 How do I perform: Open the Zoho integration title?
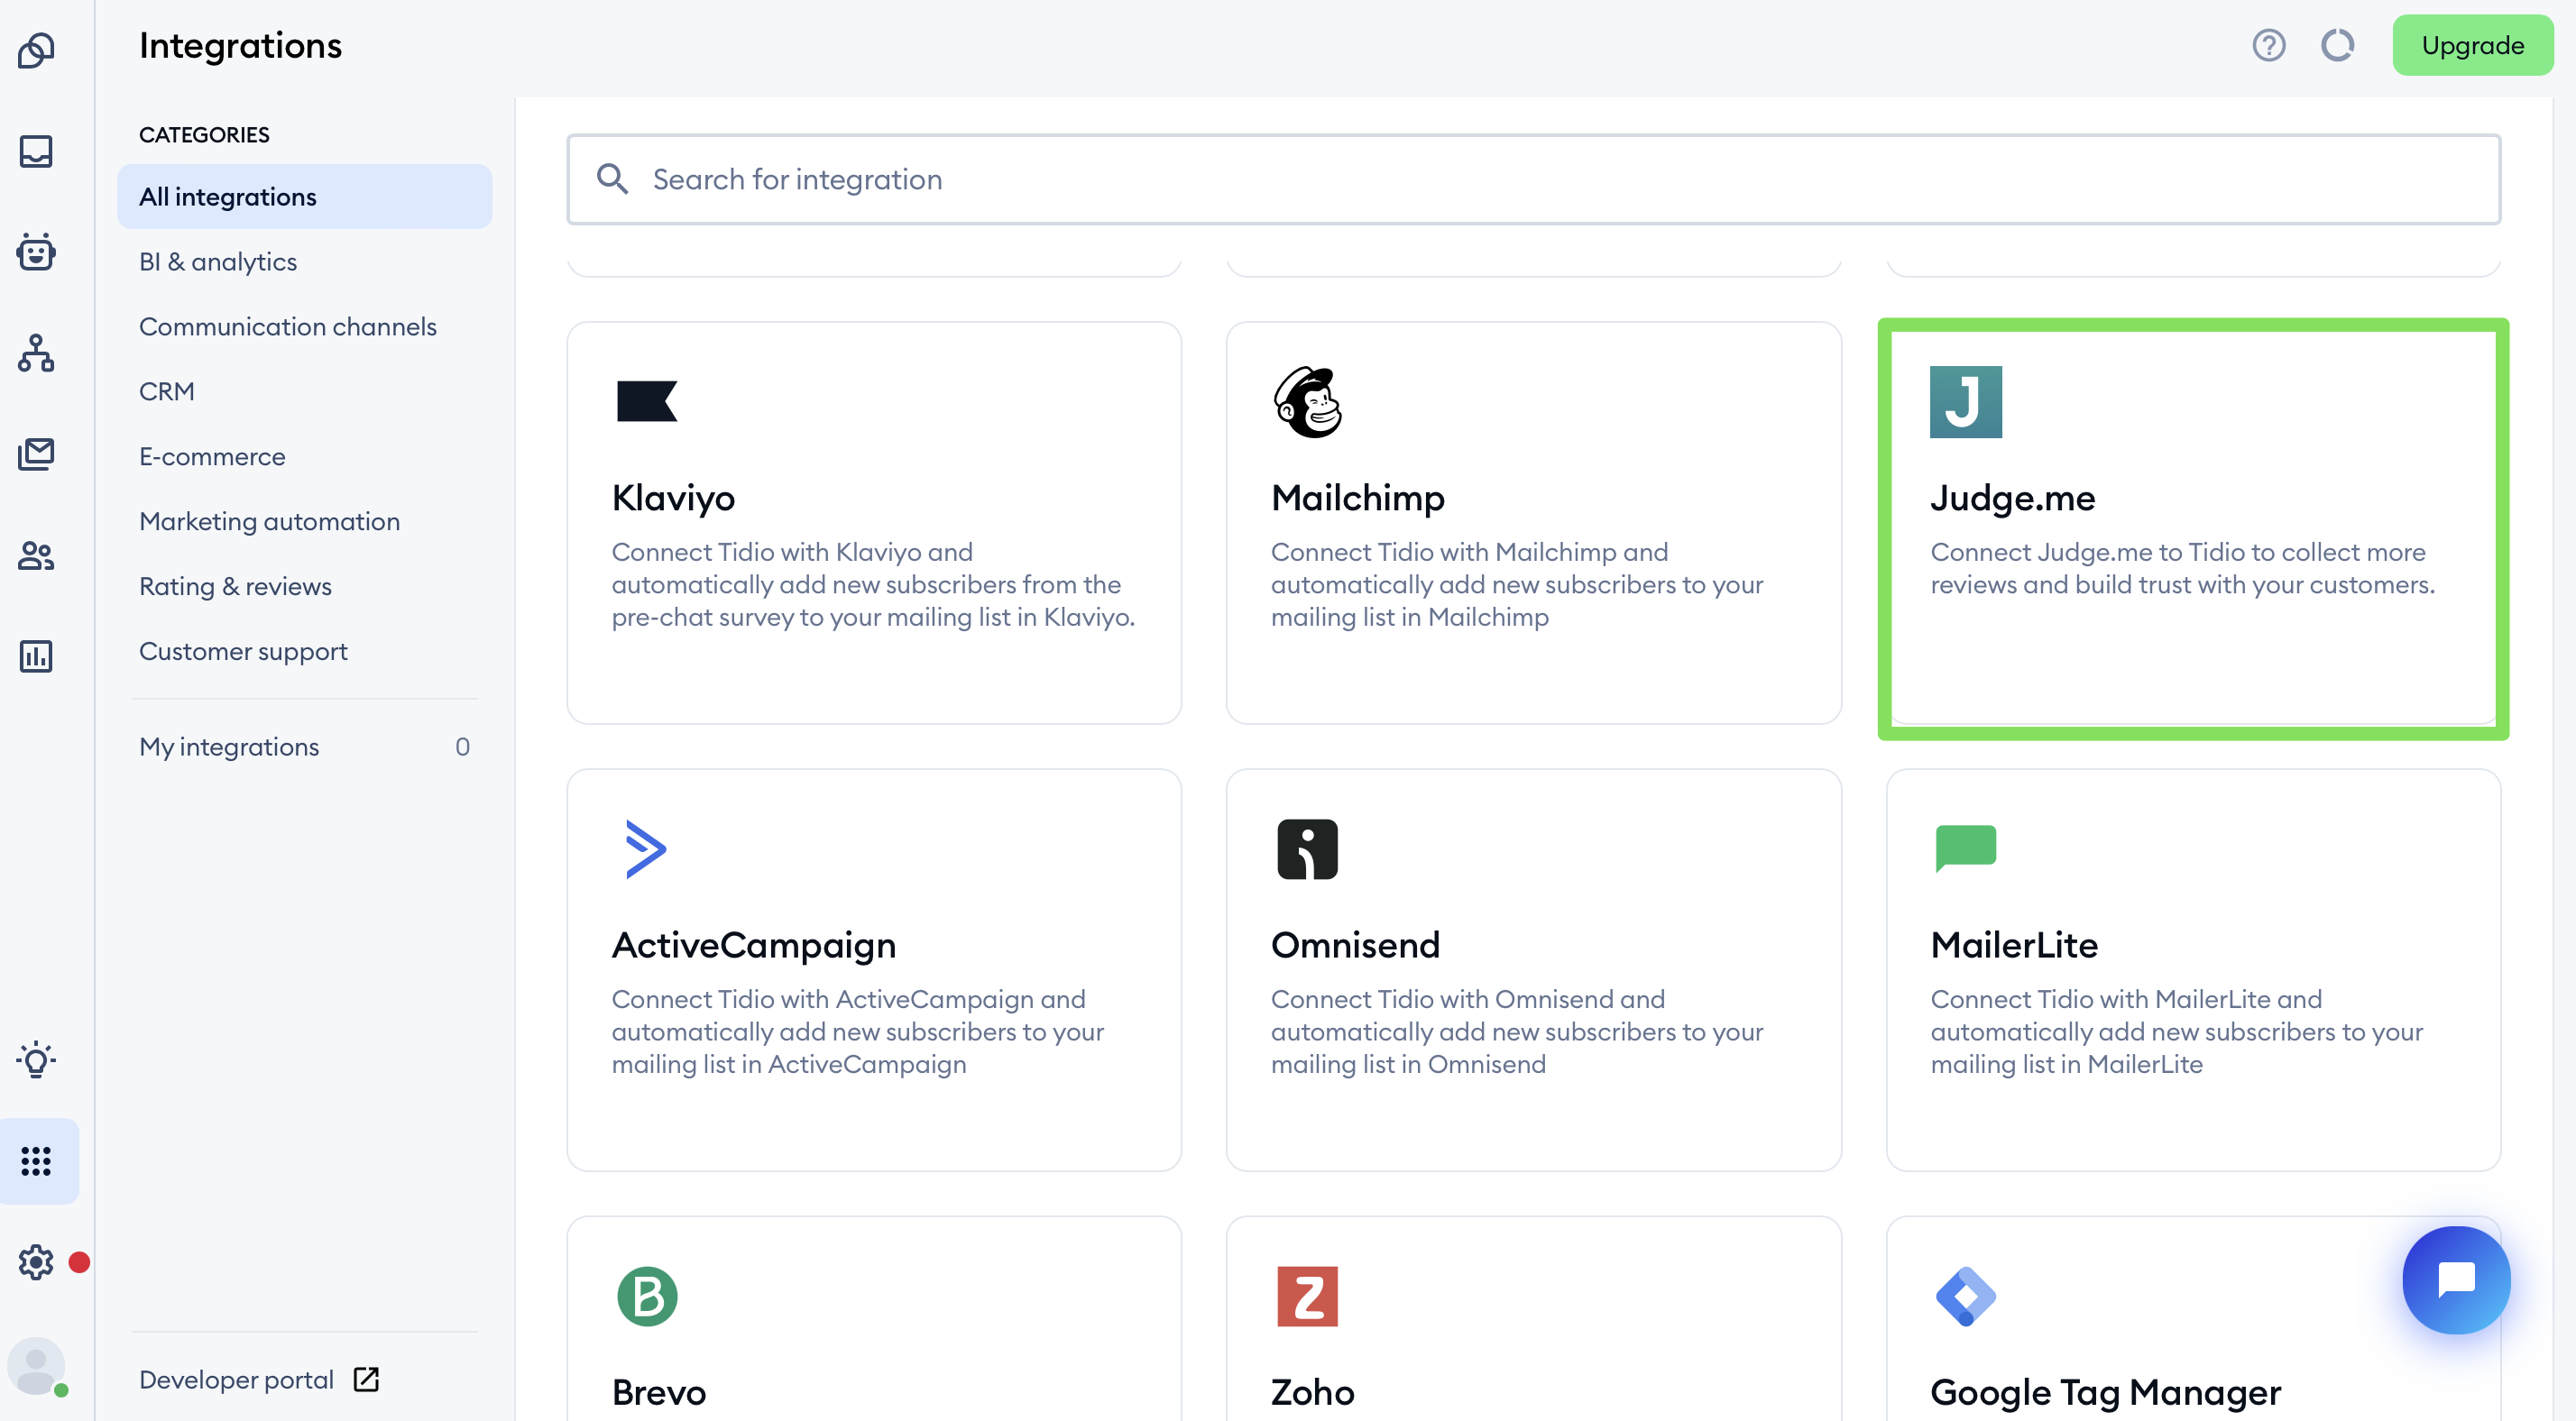tap(1312, 1392)
